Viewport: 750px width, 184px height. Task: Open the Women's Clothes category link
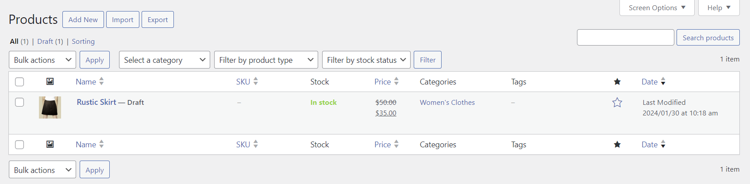[x=447, y=102]
